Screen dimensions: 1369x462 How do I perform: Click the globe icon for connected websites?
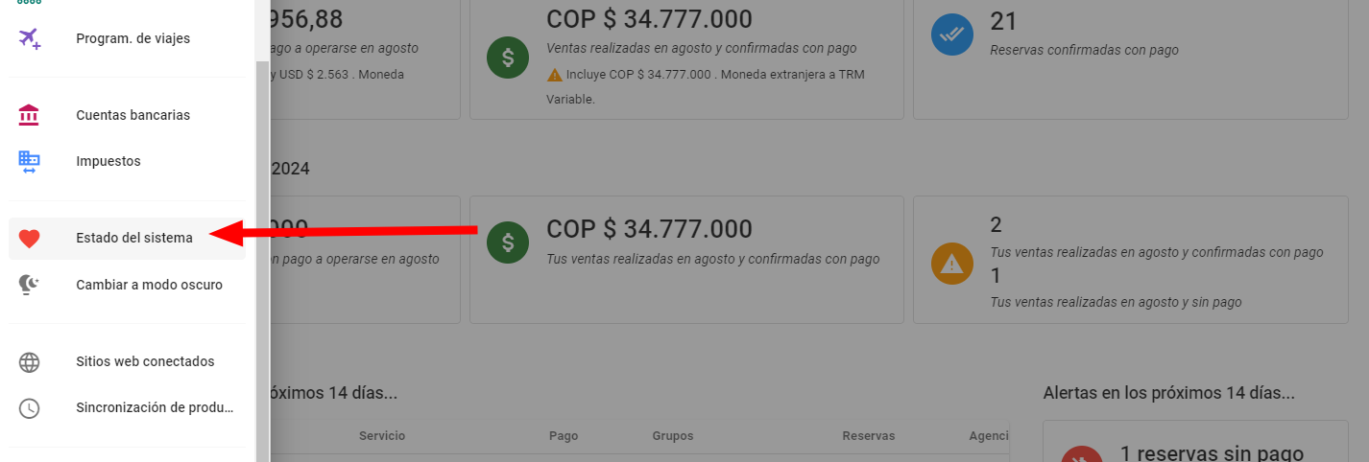tap(29, 362)
